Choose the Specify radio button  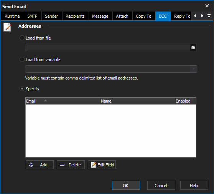pos(22,89)
